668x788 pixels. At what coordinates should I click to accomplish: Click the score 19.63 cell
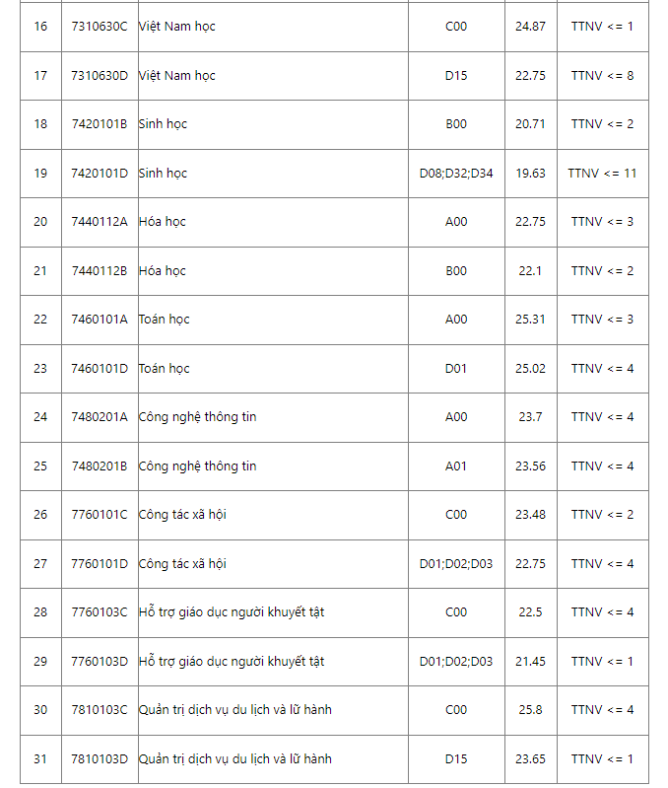click(530, 174)
